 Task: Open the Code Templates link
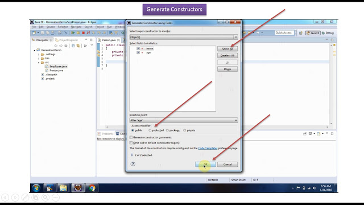208,148
